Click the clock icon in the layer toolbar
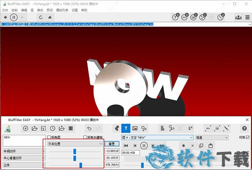 (x=52, y=128)
